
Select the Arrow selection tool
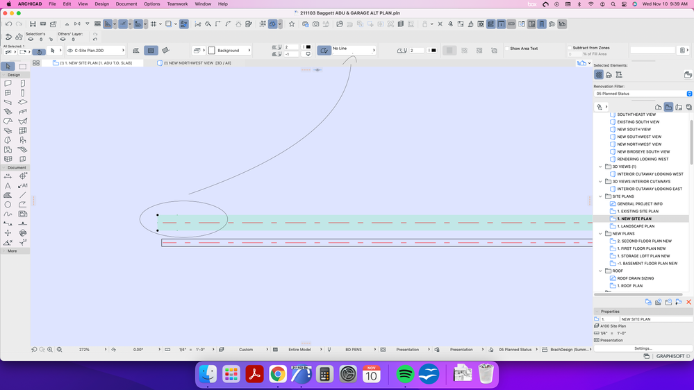pyautogui.click(x=8, y=67)
